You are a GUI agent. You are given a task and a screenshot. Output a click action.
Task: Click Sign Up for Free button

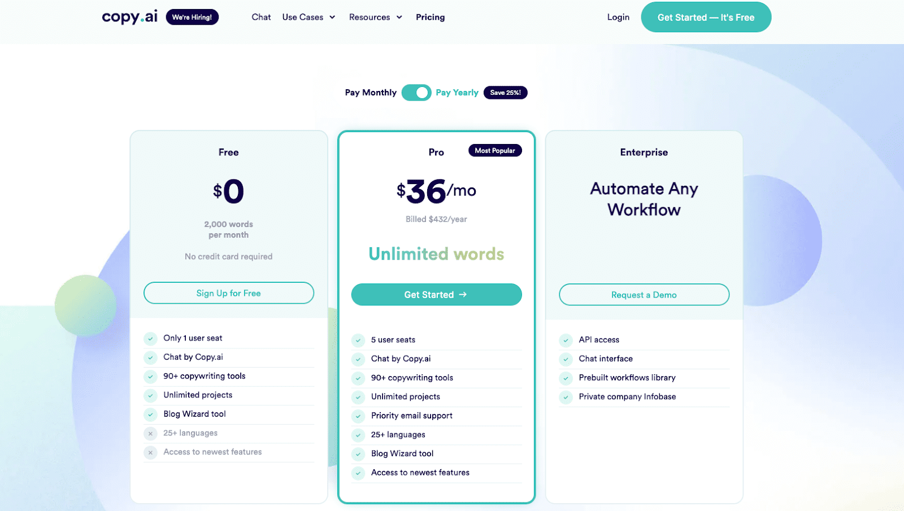[x=228, y=293]
